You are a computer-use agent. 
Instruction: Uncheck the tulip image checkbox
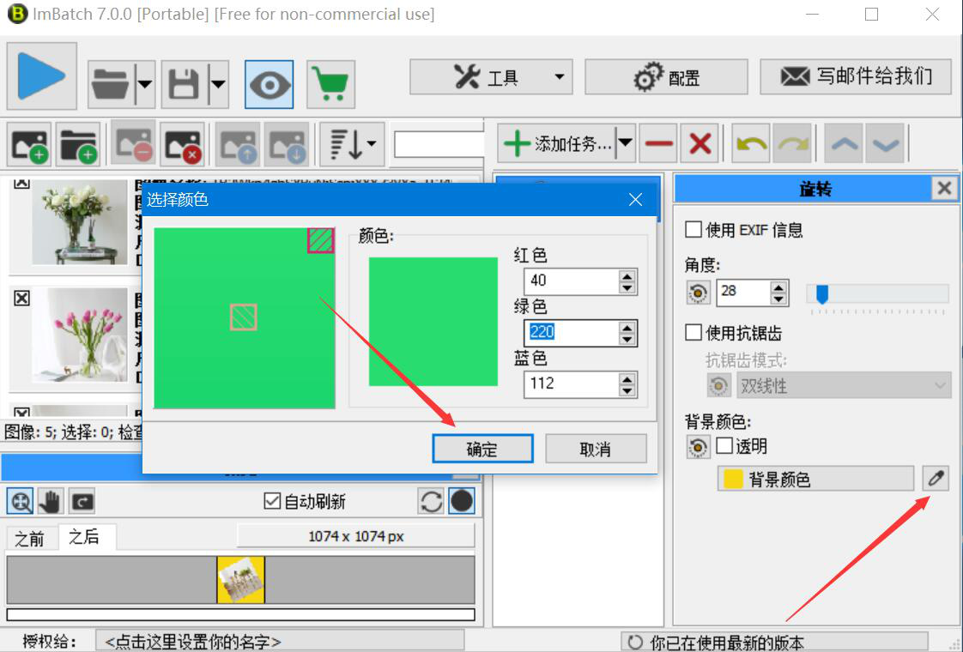[21, 299]
